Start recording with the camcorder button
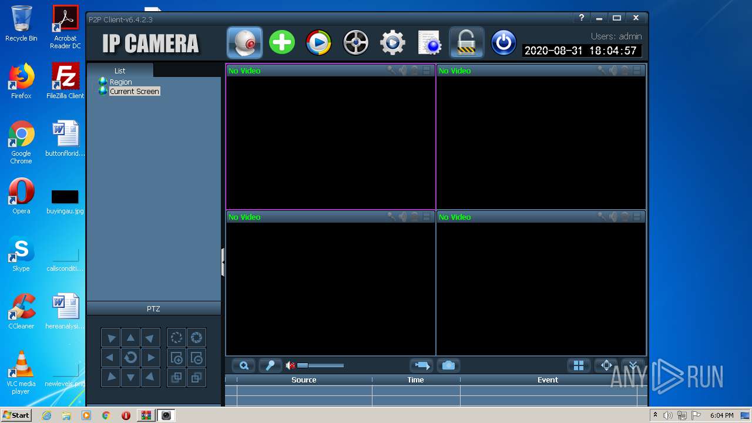Image resolution: width=752 pixels, height=423 pixels. pyautogui.click(x=422, y=365)
